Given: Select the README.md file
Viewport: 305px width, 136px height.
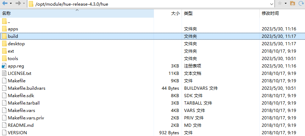Looking at the screenshot, I should point(21,125).
